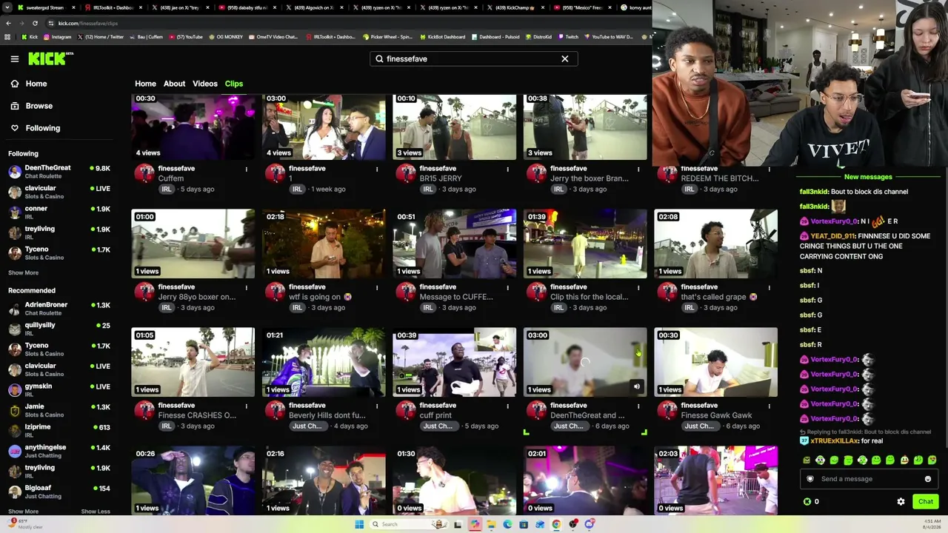Screen dimensions: 948x533
Task: Click finessefave avatar on wtf is going on clip
Action: [276, 292]
